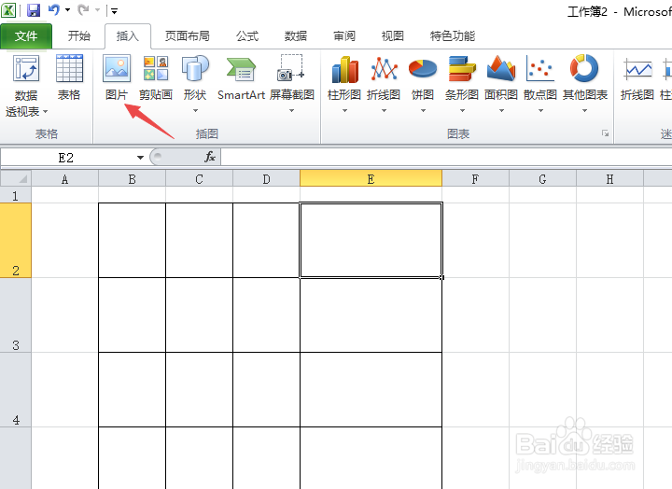672x489 pixels.
Task: Open the File (文件) tab
Action: 26,36
